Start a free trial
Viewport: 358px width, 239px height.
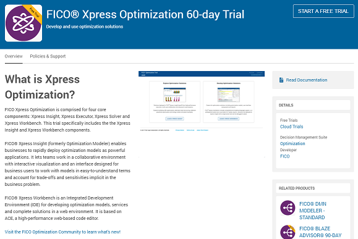coord(323,11)
